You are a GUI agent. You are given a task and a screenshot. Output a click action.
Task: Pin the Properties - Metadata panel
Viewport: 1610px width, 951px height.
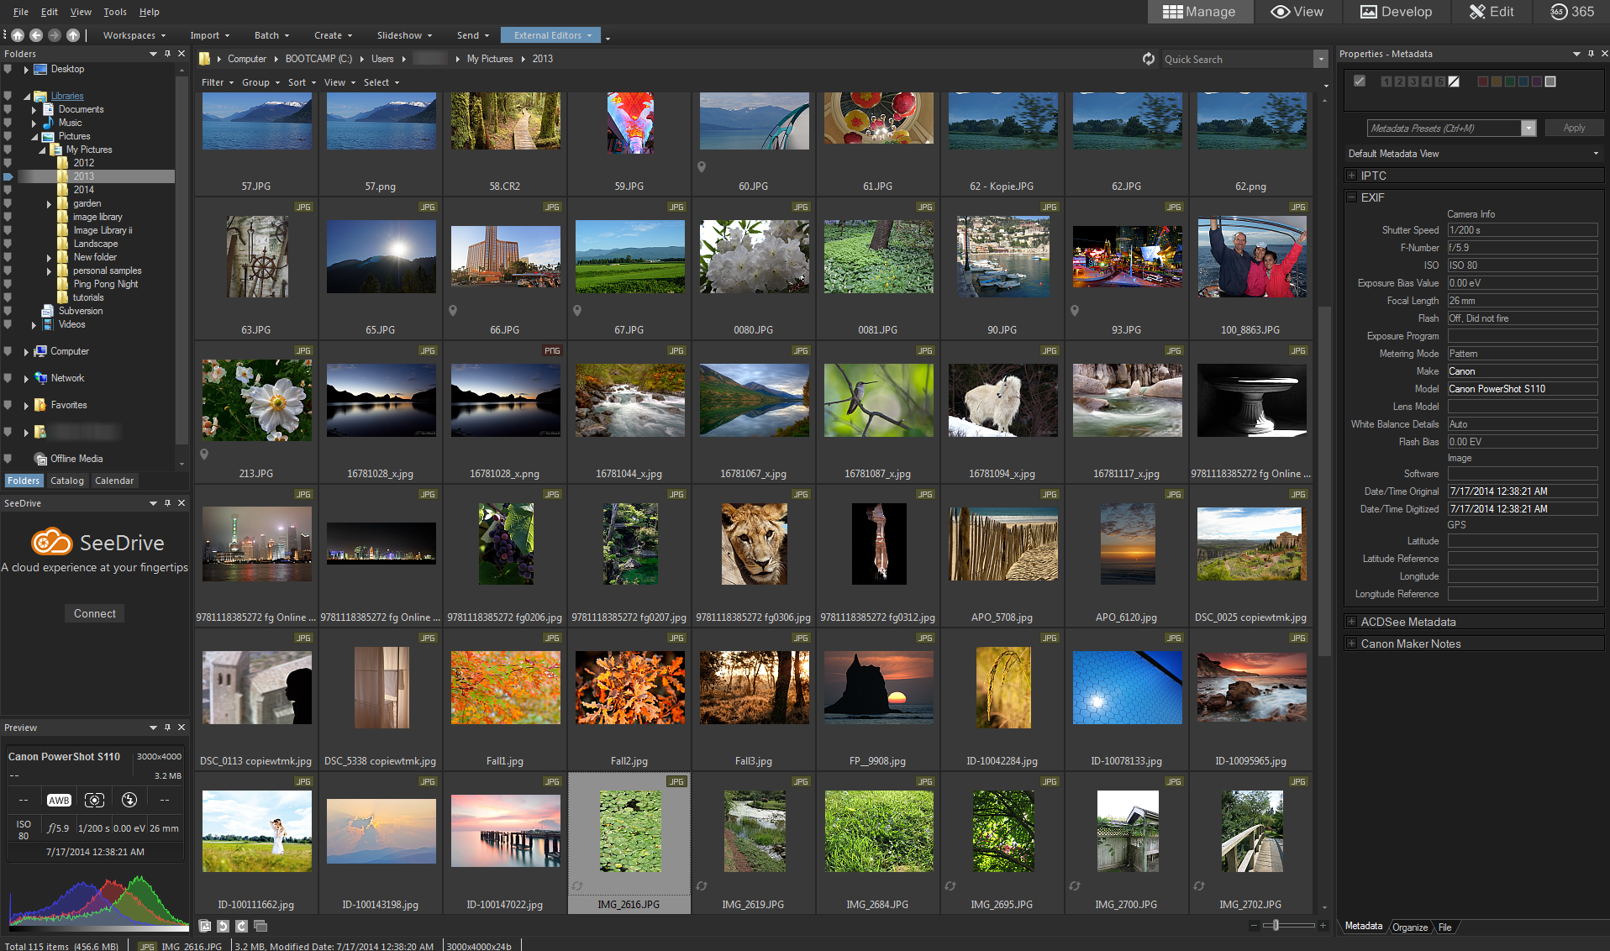[1591, 53]
